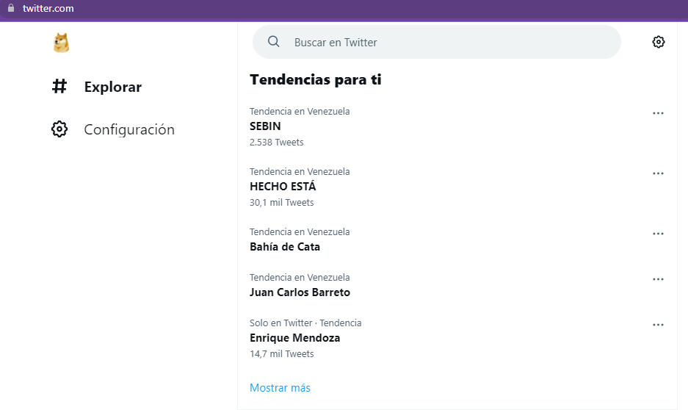Open trends settings gear next to search bar
Viewport: 688px width, 410px height.
coord(658,42)
